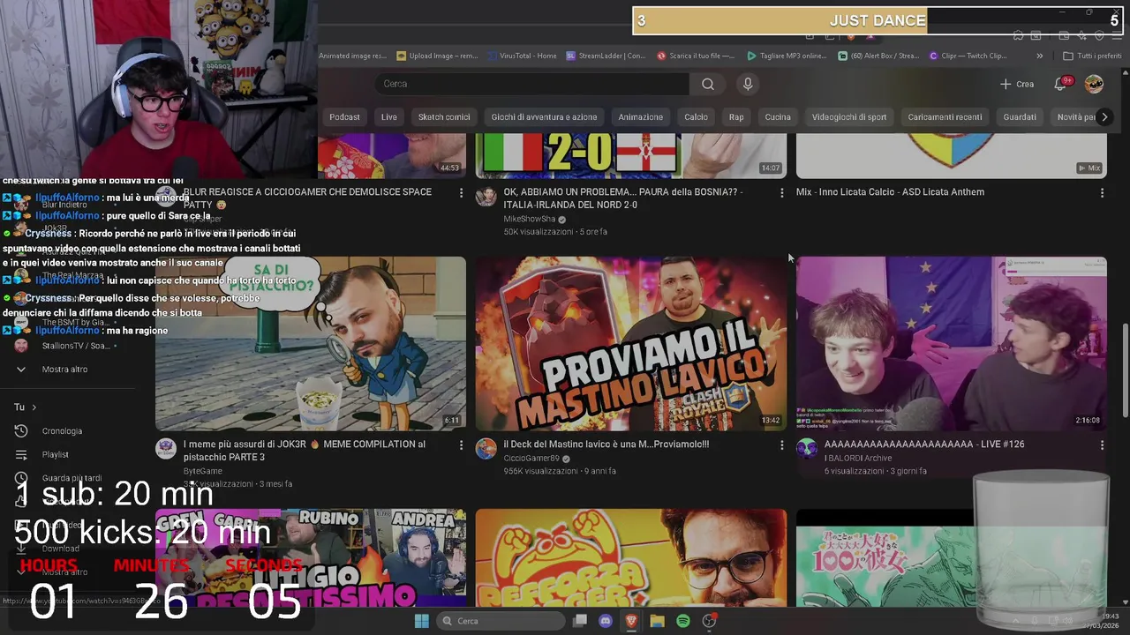Image resolution: width=1130 pixels, height=635 pixels.
Task: Select the Calcio filter chip
Action: click(x=696, y=116)
